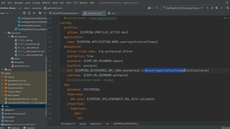Build project with hammer icon
Screen dimensions: 230x129
(x=157, y=8)
